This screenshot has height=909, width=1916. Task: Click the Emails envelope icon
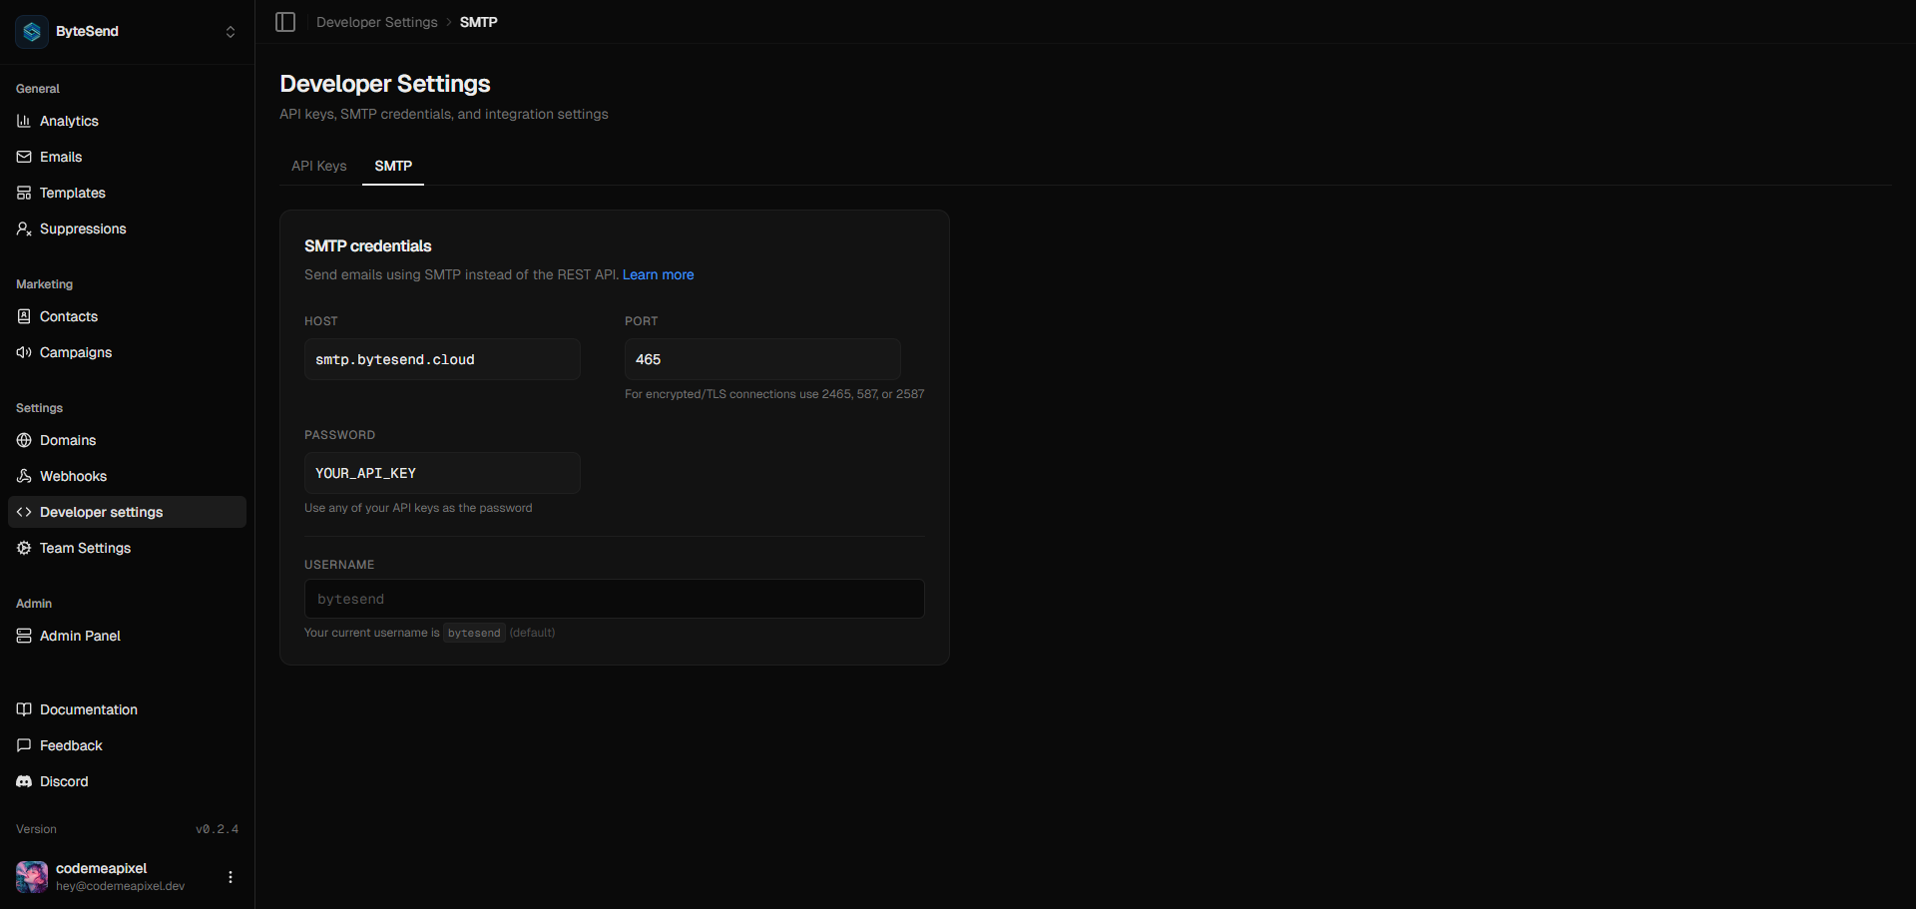click(x=24, y=157)
